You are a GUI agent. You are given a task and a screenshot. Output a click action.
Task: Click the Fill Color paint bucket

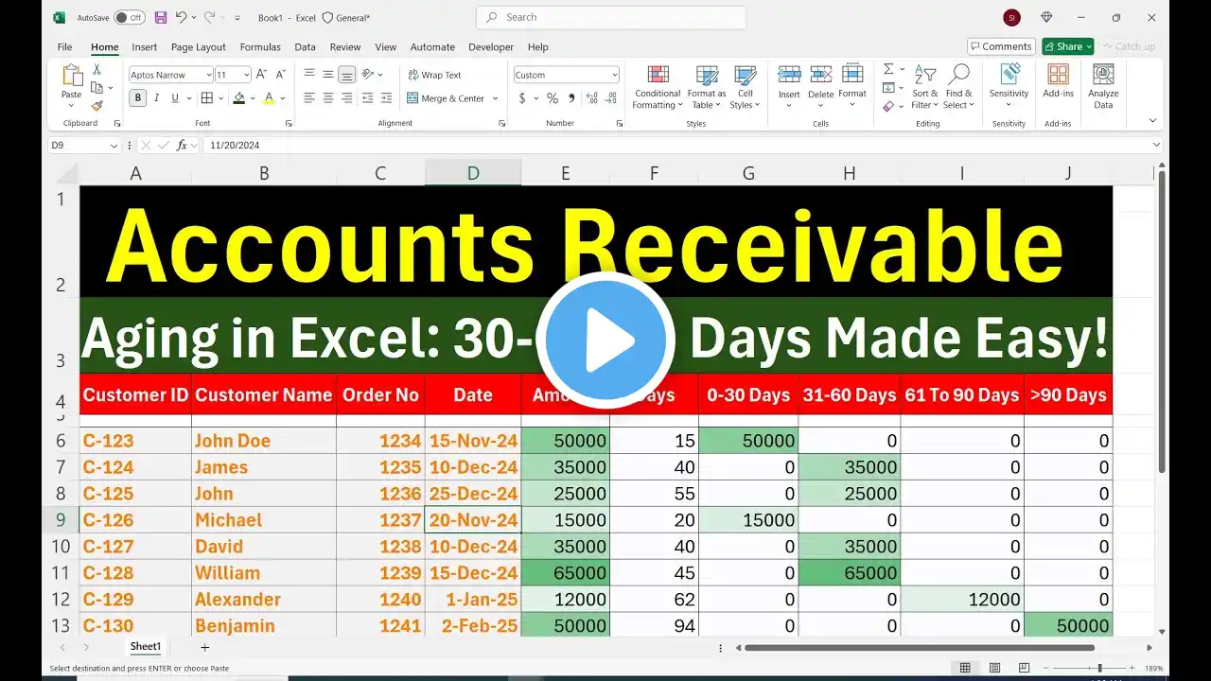(x=239, y=98)
